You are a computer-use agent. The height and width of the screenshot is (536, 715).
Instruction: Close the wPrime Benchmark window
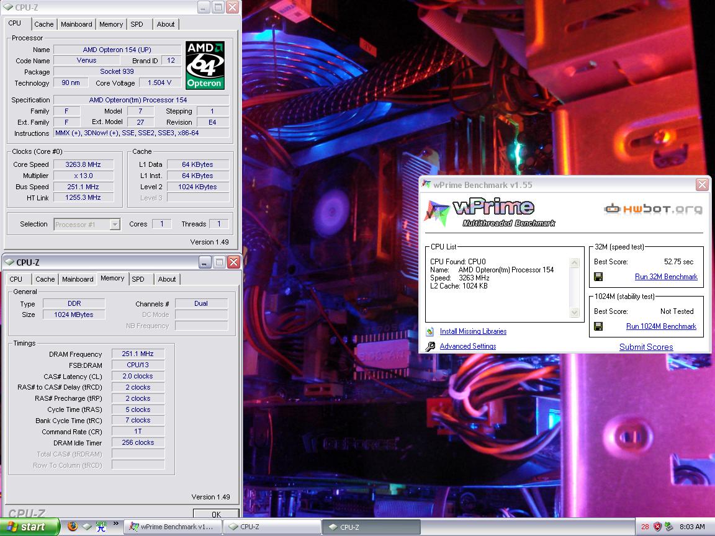[702, 185]
